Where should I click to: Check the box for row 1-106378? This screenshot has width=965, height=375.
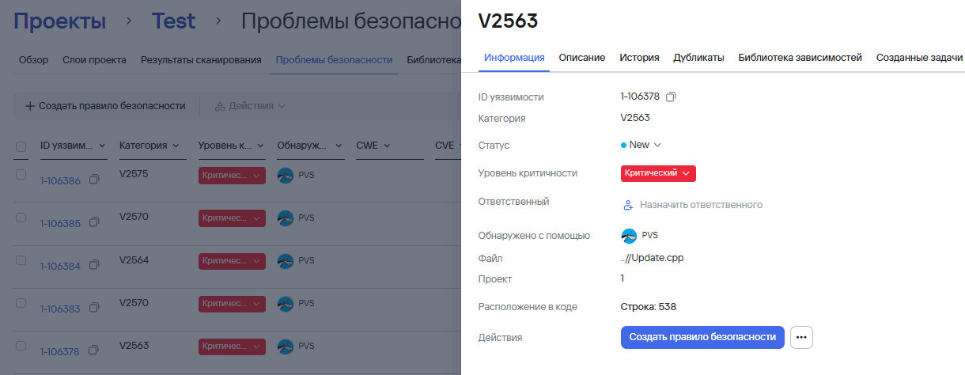(21, 346)
